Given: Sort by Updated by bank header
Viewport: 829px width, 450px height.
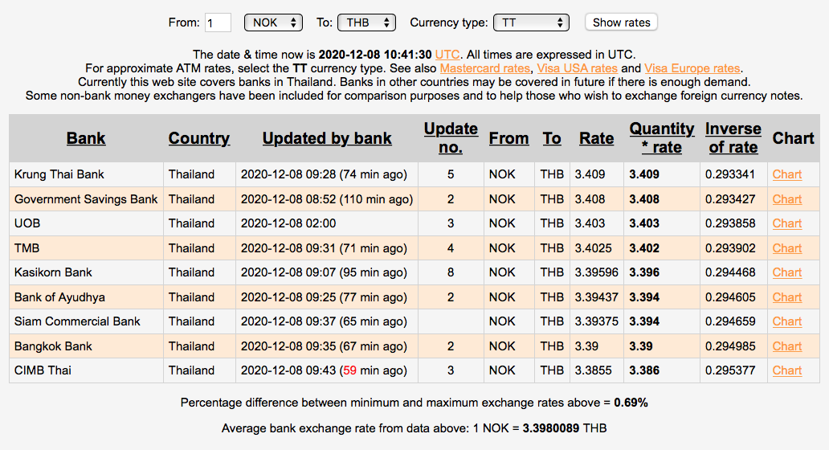Looking at the screenshot, I should click(x=327, y=138).
